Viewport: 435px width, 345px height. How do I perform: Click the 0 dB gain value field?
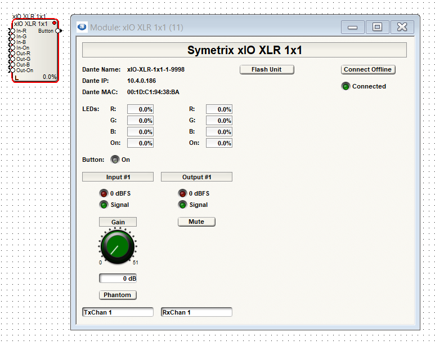tap(118, 278)
